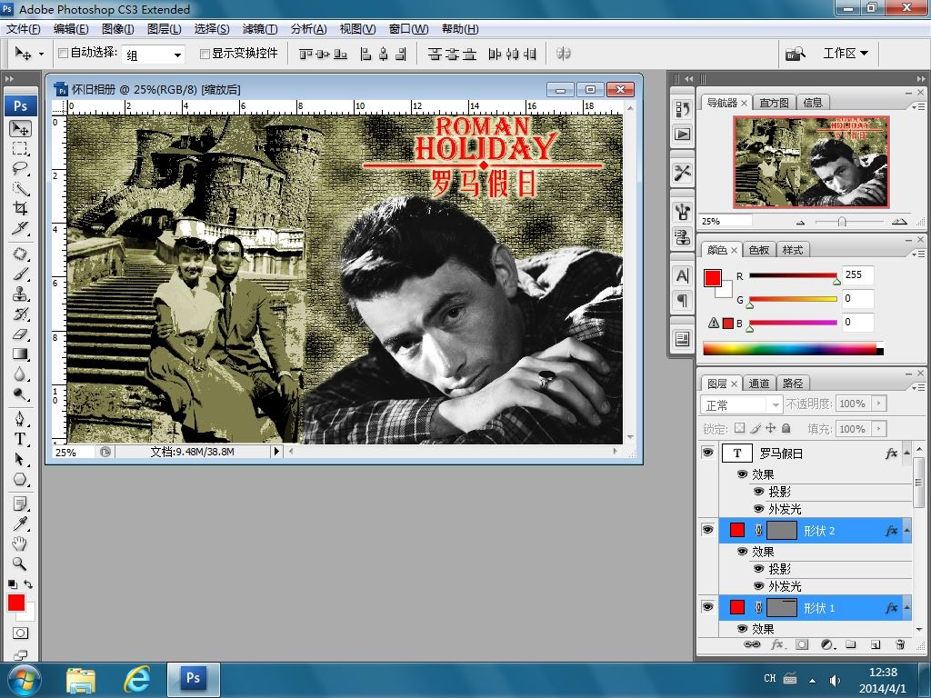Select the History Brush tool
Viewport: 931px width, 698px height.
click(21, 314)
